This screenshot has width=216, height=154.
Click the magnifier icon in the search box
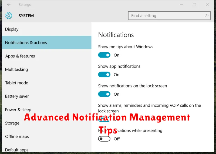(x=207, y=16)
